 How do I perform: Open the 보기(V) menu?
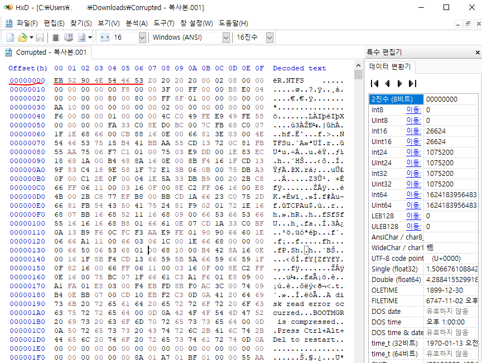coord(109,23)
